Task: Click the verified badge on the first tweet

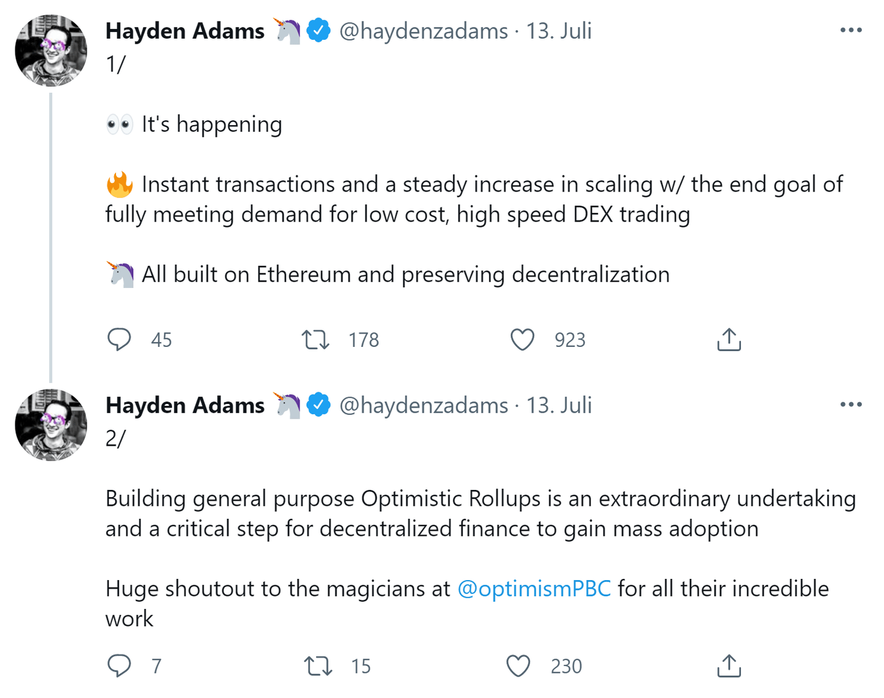Action: click(319, 31)
